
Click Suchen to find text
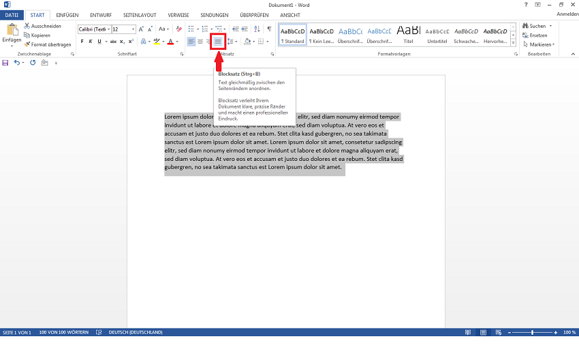tap(534, 26)
